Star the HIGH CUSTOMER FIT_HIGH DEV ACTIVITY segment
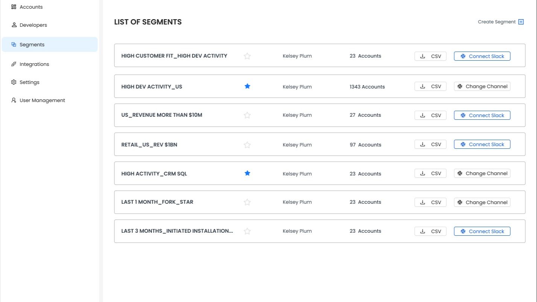Image resolution: width=537 pixels, height=302 pixels. pos(247,56)
